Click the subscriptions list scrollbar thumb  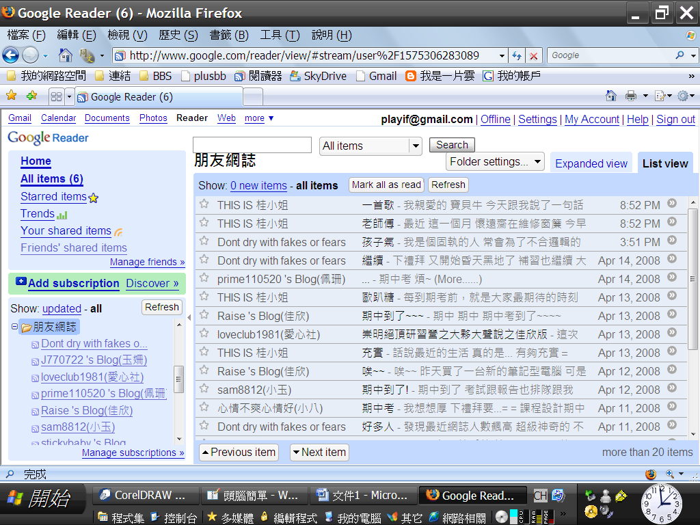click(x=178, y=379)
